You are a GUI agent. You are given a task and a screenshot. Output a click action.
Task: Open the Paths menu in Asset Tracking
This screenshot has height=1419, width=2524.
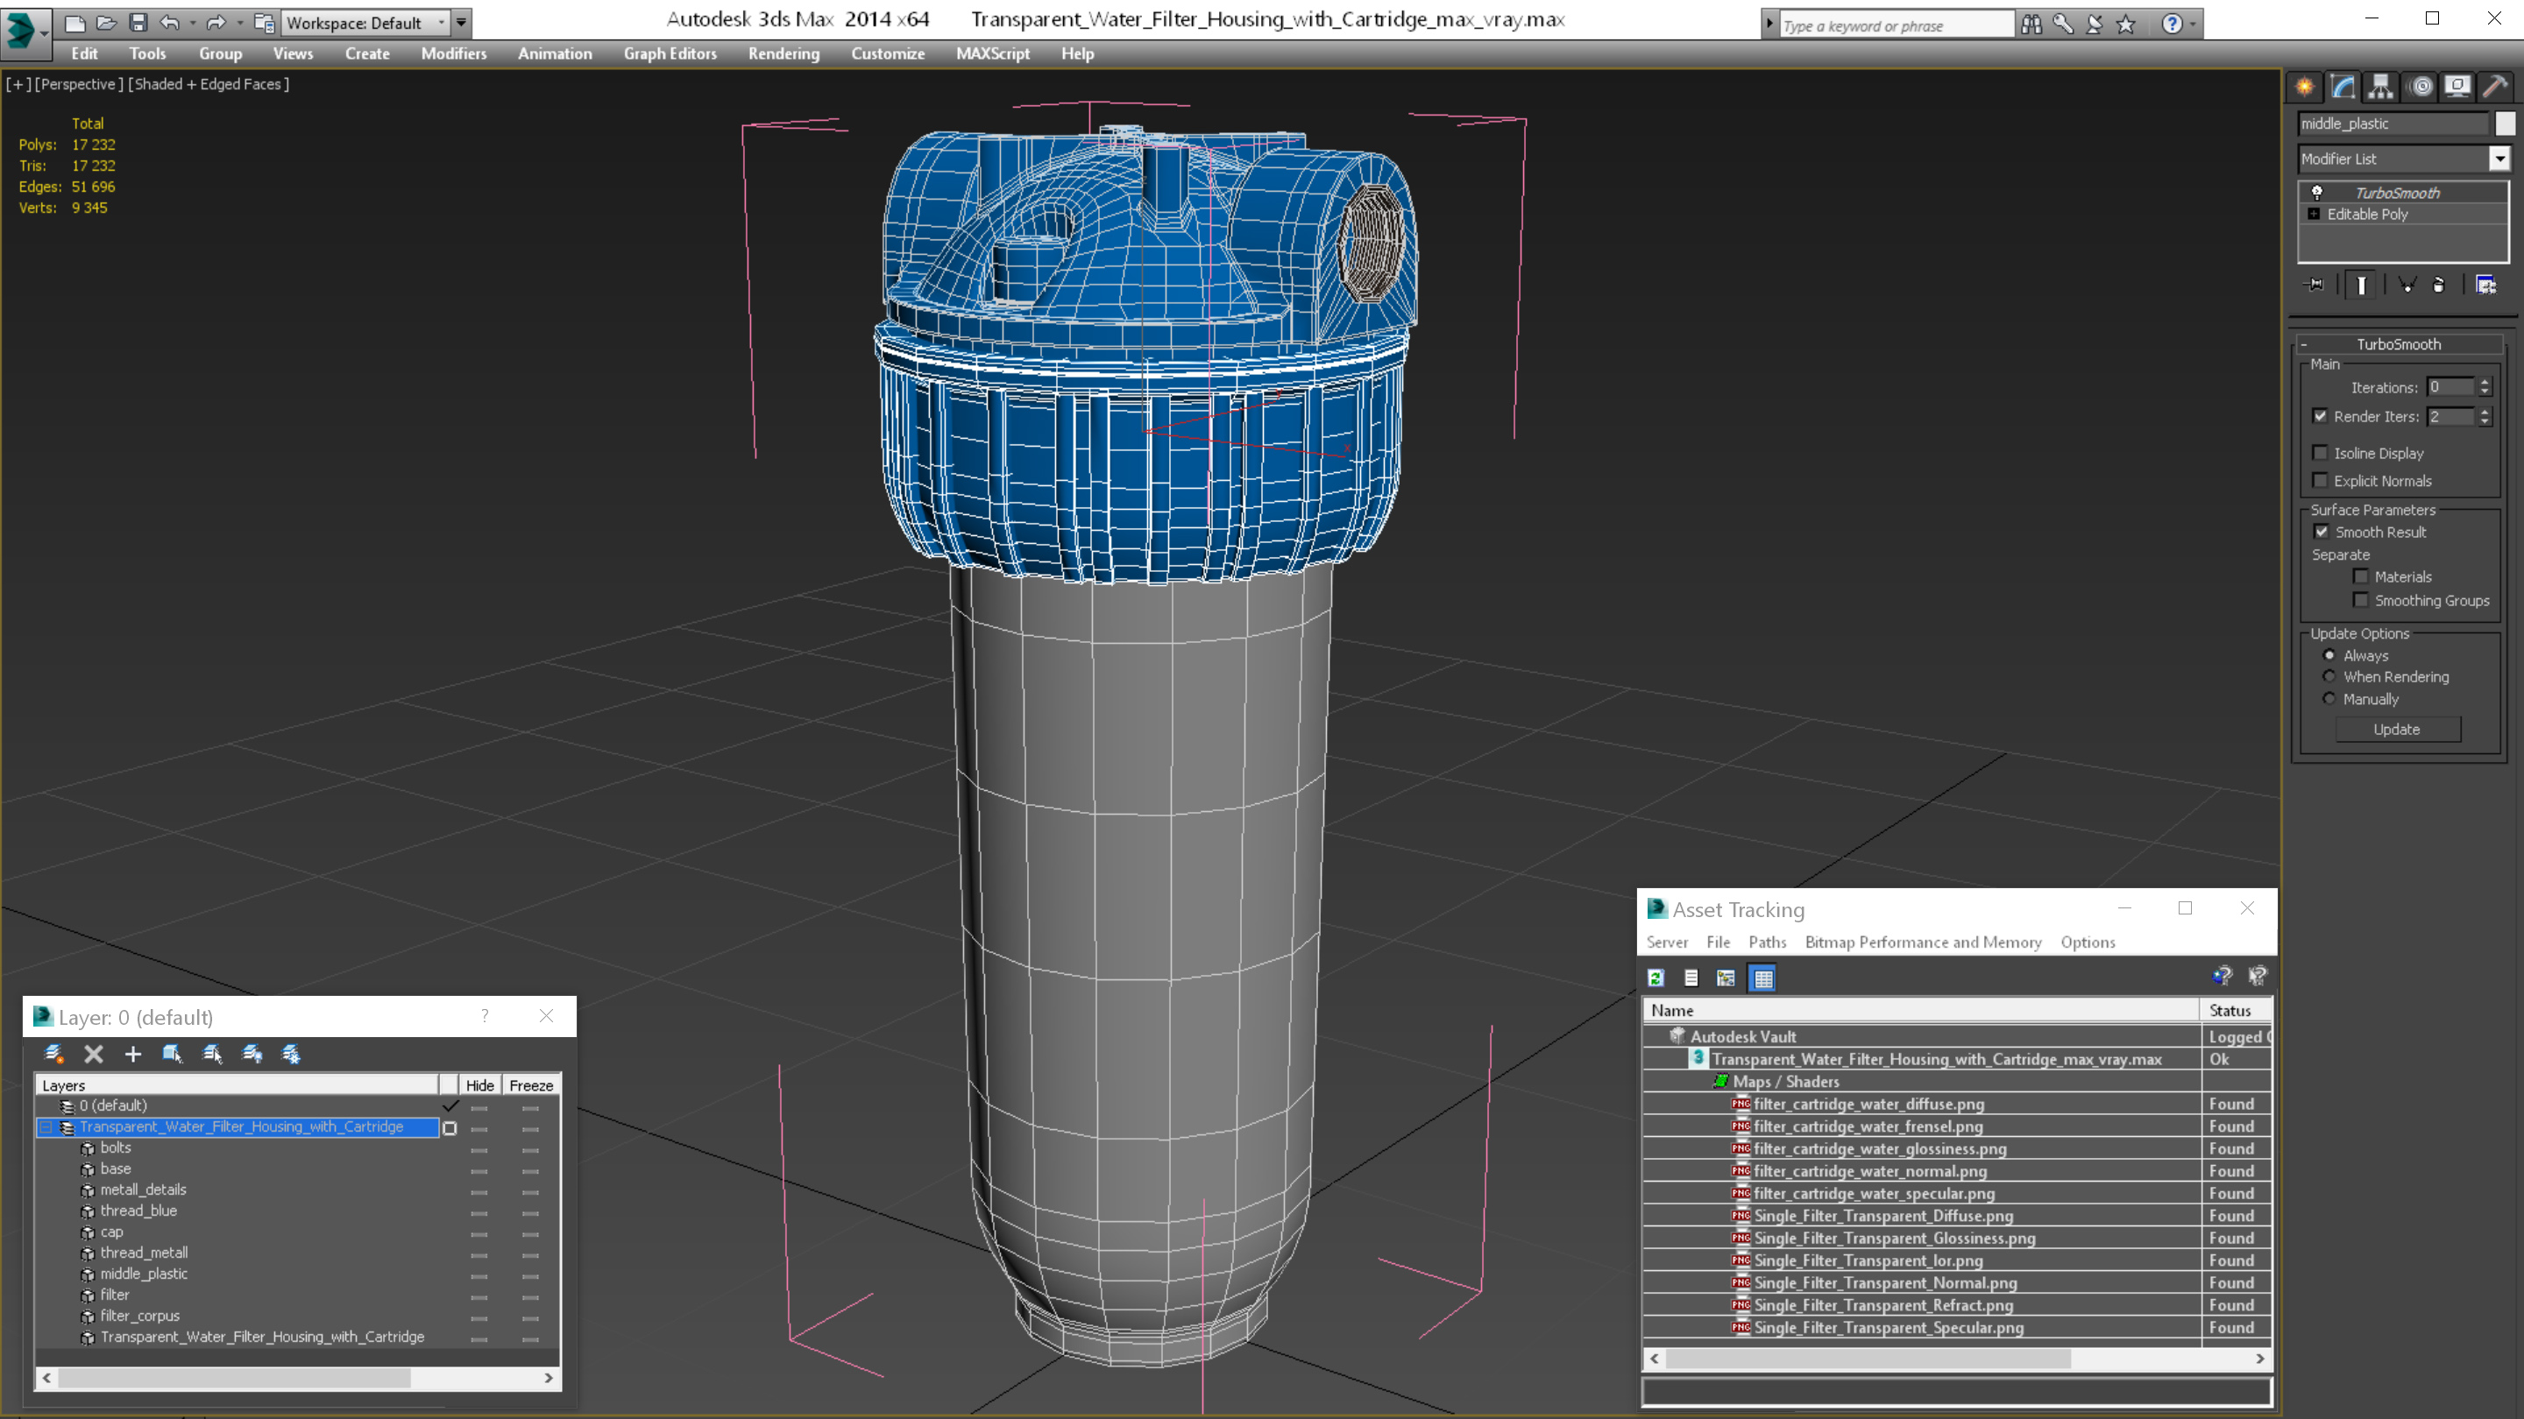[1767, 942]
